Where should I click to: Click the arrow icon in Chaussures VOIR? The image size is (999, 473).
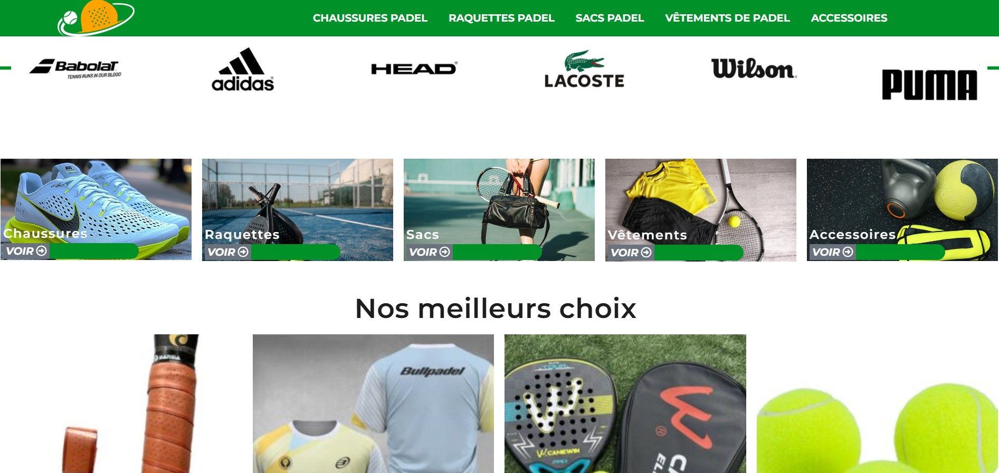(42, 251)
